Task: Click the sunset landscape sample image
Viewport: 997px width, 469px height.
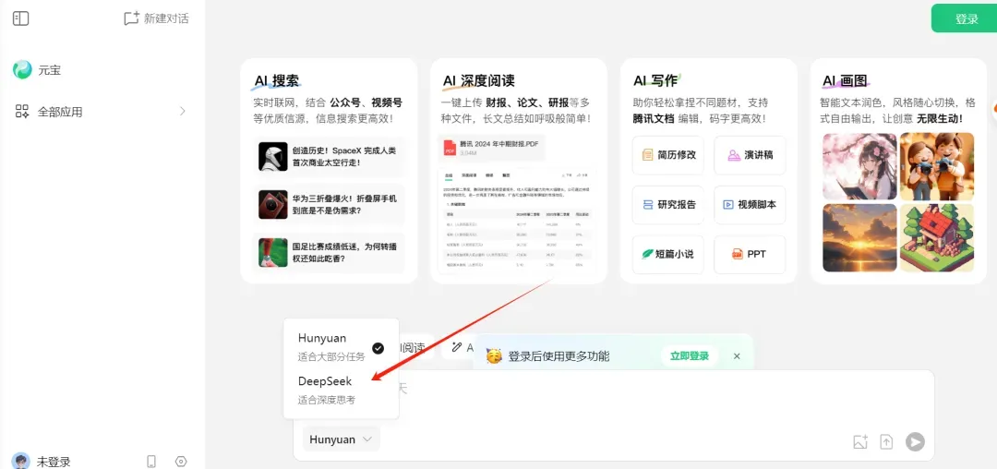Action: pyautogui.click(x=859, y=237)
